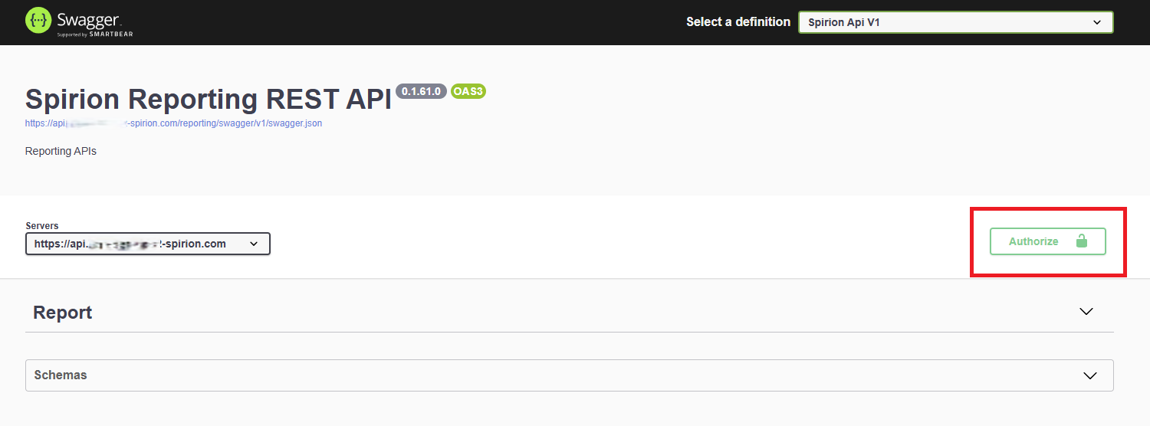Click the Spirion Reporting REST API title

[x=209, y=100]
